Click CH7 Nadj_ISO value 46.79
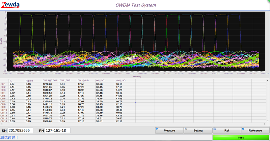Image resolution: width=270 pixels, height=141 pixels. [119, 102]
